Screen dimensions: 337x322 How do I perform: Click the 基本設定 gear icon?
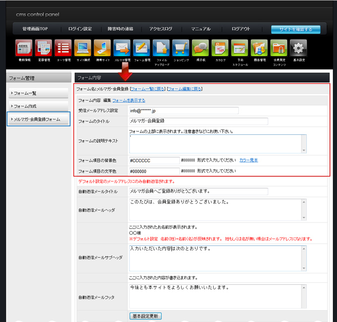tap(298, 48)
